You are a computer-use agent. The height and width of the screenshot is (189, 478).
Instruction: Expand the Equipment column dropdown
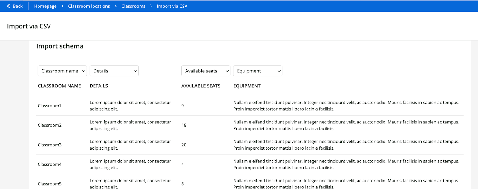258,71
